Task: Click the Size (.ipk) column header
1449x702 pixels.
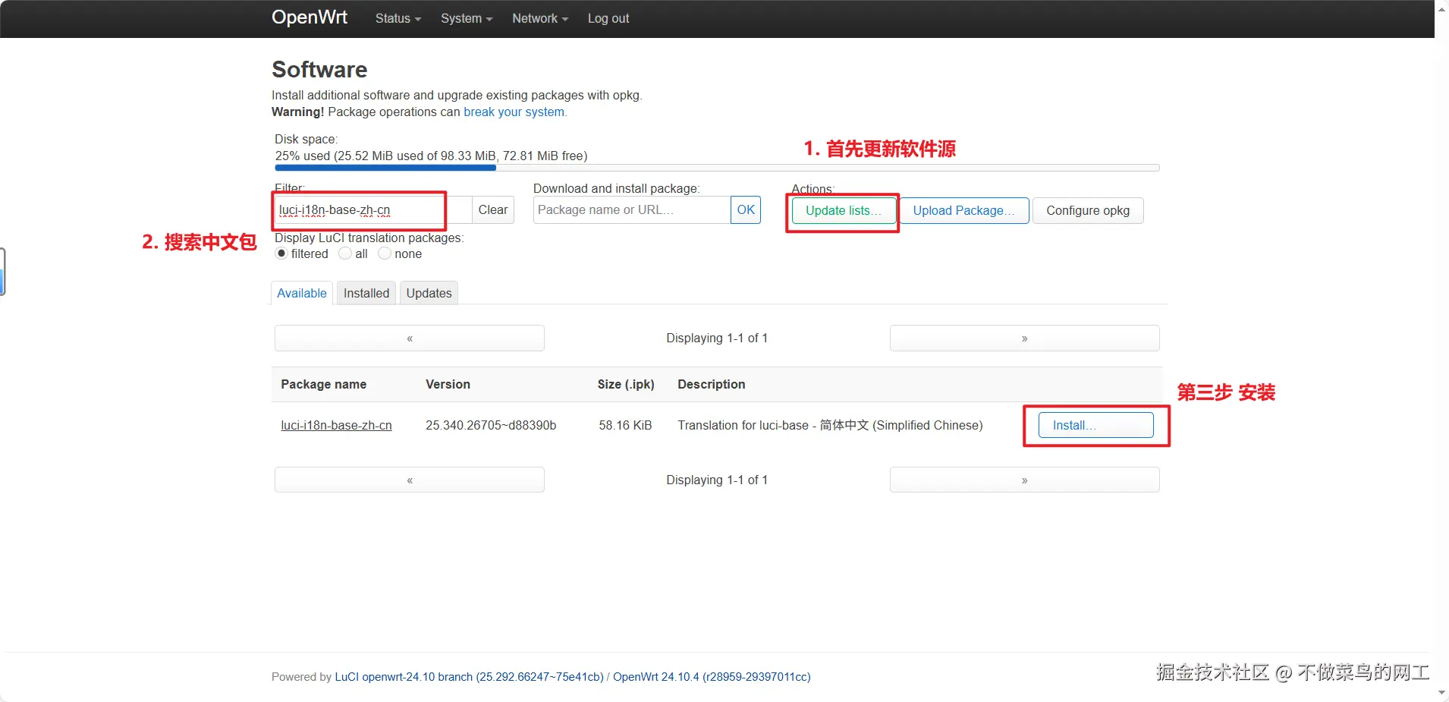Action: coord(626,385)
